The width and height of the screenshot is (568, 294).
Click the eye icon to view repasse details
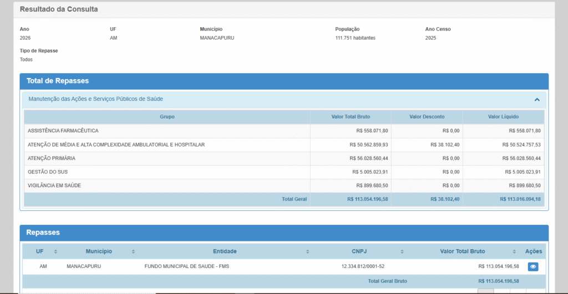(533, 266)
